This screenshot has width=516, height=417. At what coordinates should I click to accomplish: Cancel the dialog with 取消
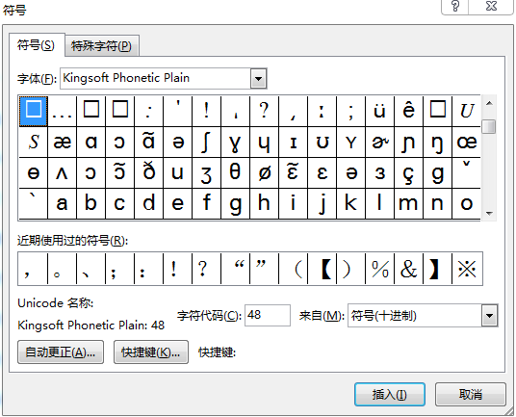coord(471,394)
